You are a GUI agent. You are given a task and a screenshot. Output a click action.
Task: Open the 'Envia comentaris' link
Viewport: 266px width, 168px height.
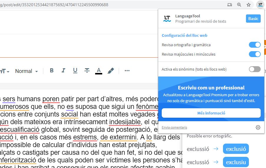(174, 127)
